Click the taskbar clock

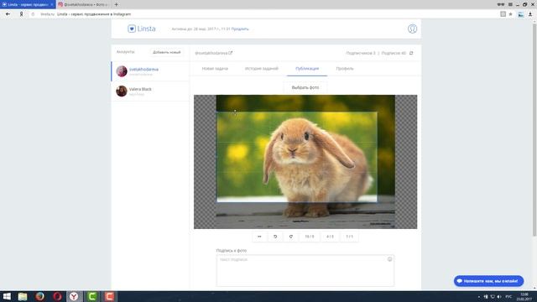pos(524,296)
